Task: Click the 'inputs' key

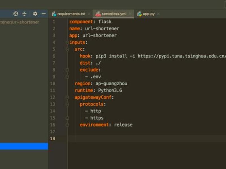Action: coord(77,43)
